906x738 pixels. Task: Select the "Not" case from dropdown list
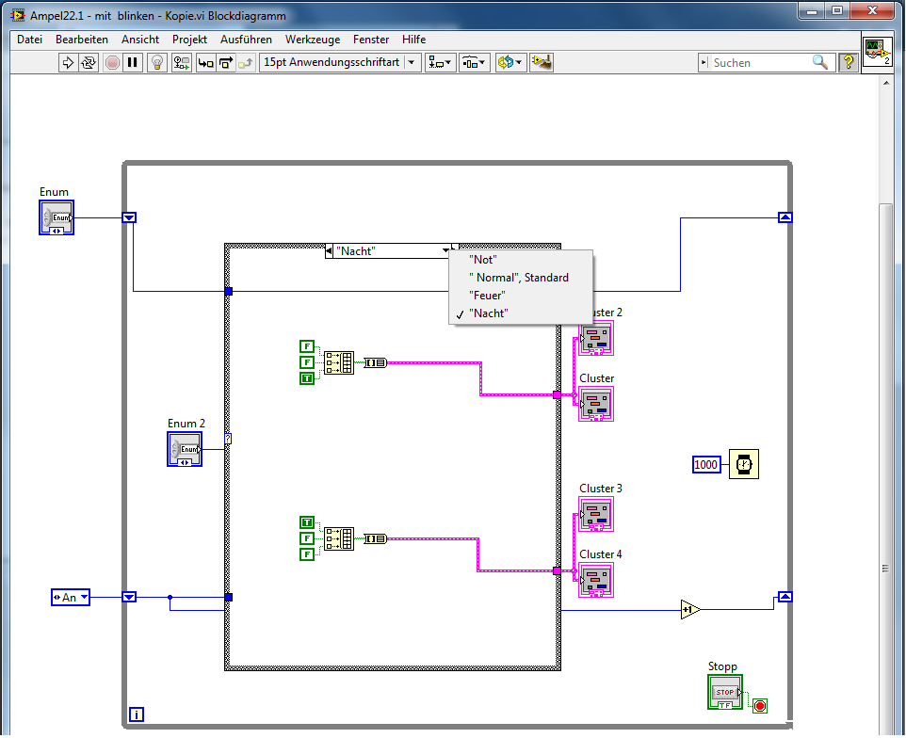521,260
